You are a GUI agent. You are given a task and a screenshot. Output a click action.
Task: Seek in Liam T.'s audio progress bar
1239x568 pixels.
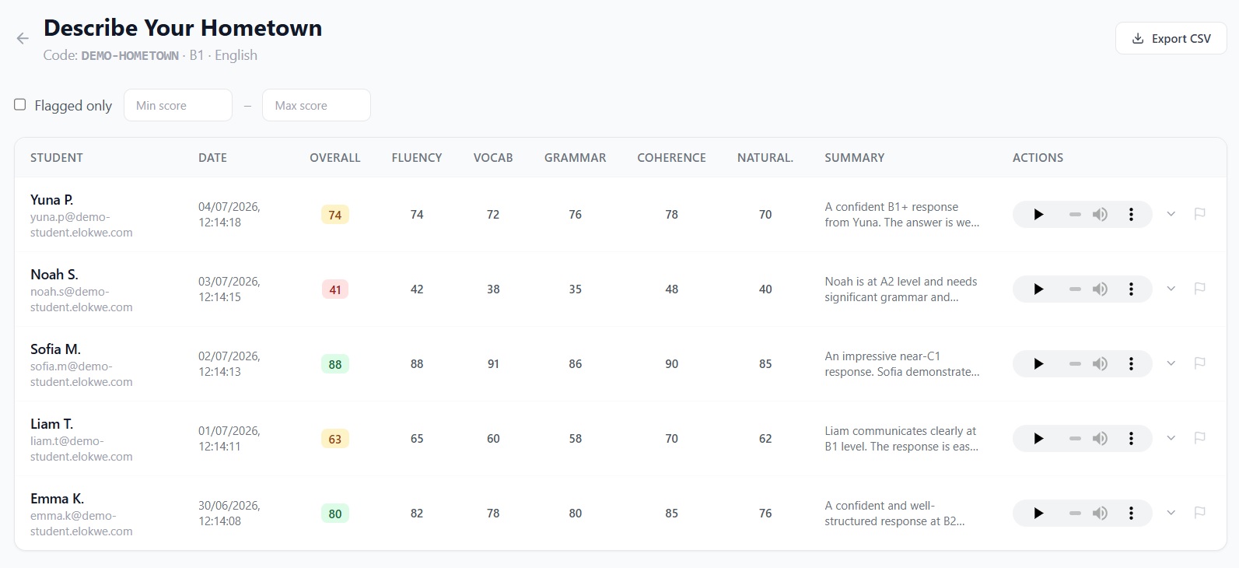coord(1075,439)
